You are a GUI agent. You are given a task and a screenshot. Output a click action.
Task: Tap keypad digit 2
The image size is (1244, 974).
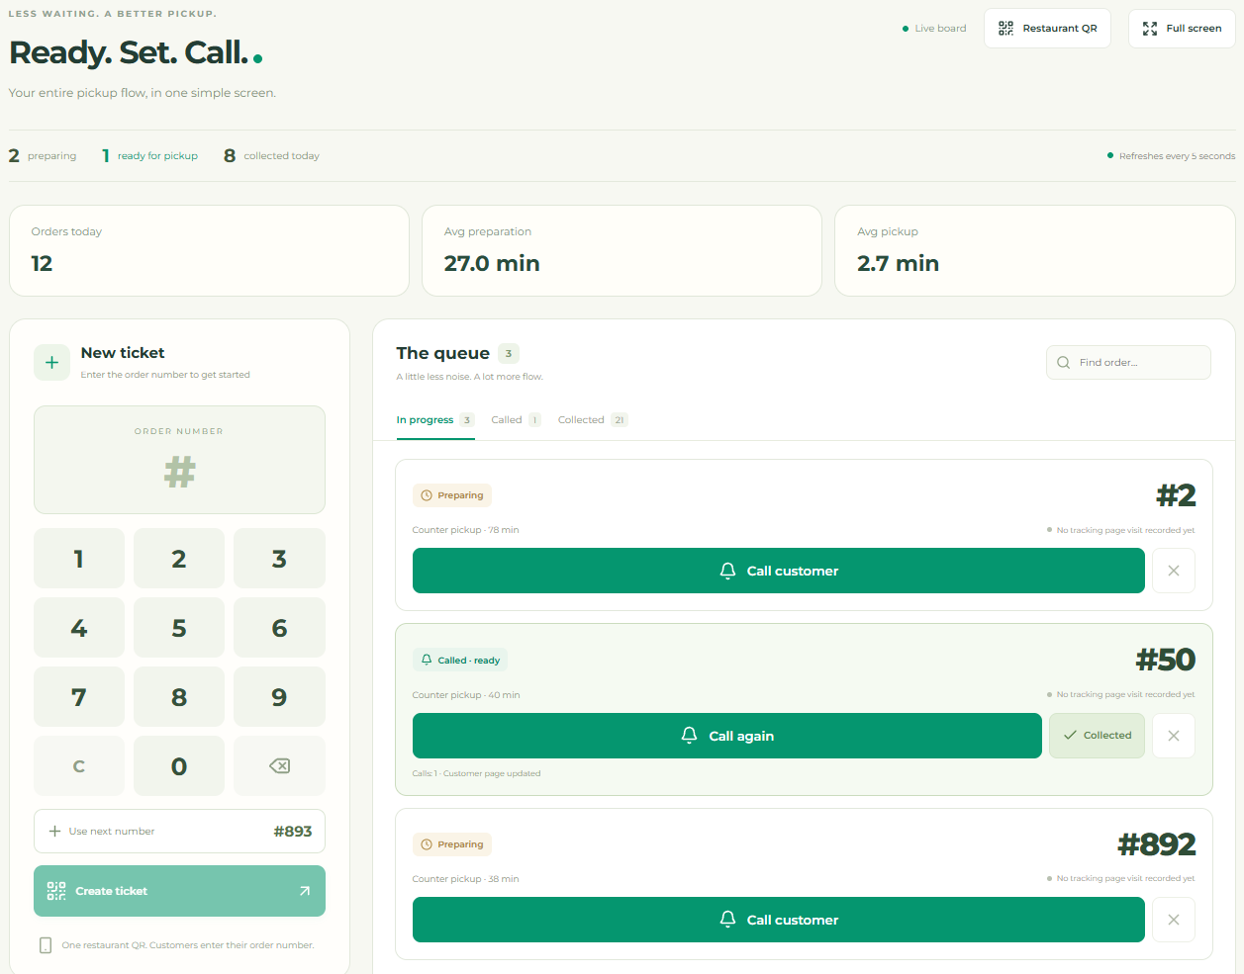pos(179,559)
